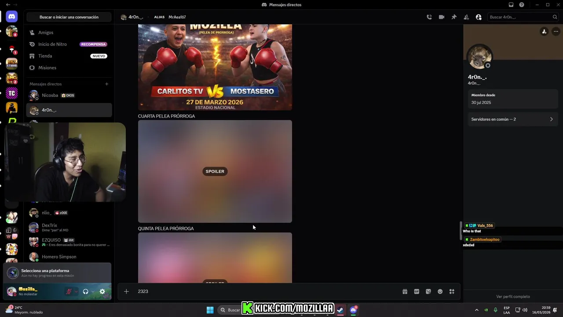563x317 pixels.
Task: Open Selecciona una plataforma quest card
Action: 57,273
